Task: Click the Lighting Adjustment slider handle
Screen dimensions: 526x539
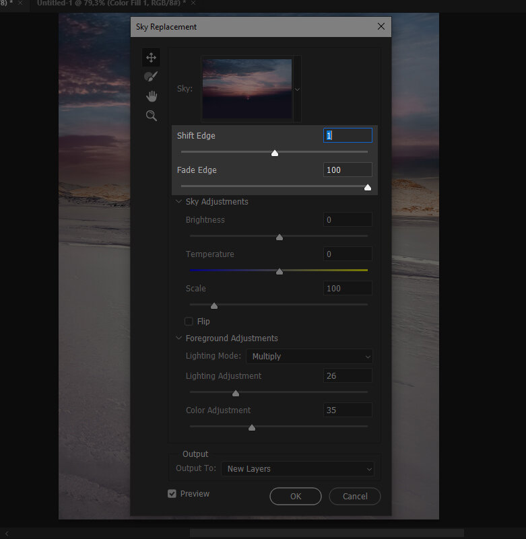Action: 236,393
